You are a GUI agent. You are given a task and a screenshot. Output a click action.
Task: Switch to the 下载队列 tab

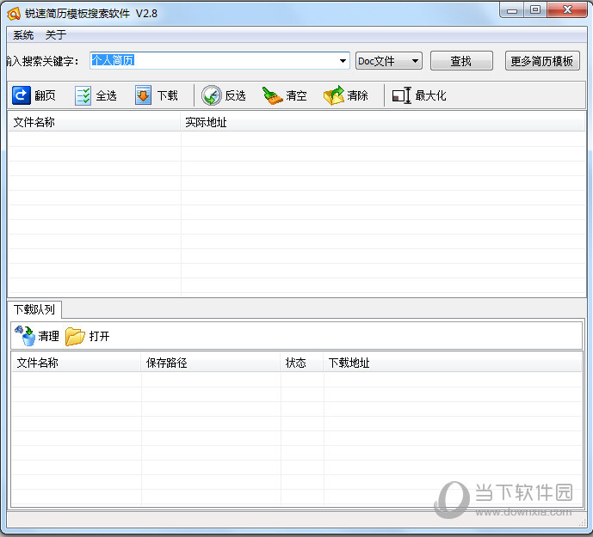(x=34, y=309)
